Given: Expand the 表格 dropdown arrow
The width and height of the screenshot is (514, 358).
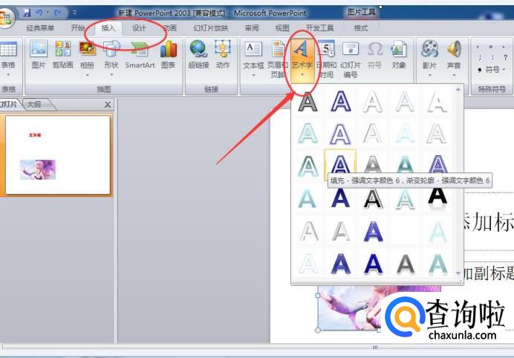Looking at the screenshot, I should (8, 75).
